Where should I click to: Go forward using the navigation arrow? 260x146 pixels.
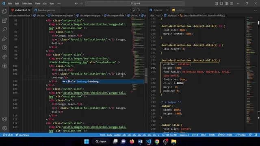tap(81, 3)
